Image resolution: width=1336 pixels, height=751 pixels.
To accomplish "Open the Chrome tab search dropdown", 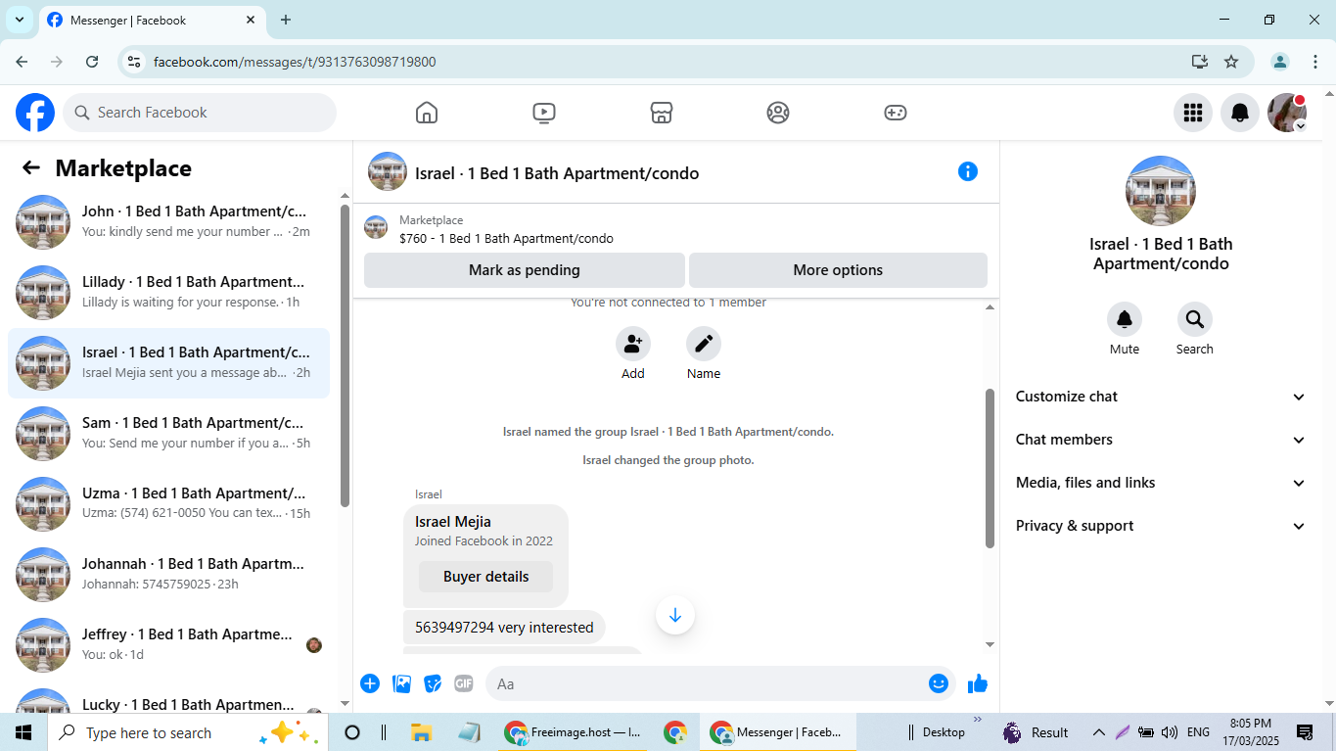I will (x=19, y=20).
